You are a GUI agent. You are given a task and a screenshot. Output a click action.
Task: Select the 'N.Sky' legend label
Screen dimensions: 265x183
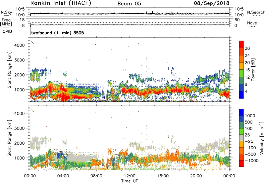coord(6,12)
